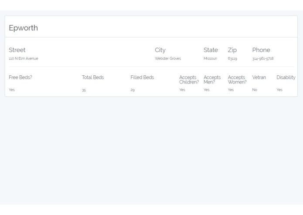
Task: Select the Yes under Free Beds?
Action: tap(12, 90)
